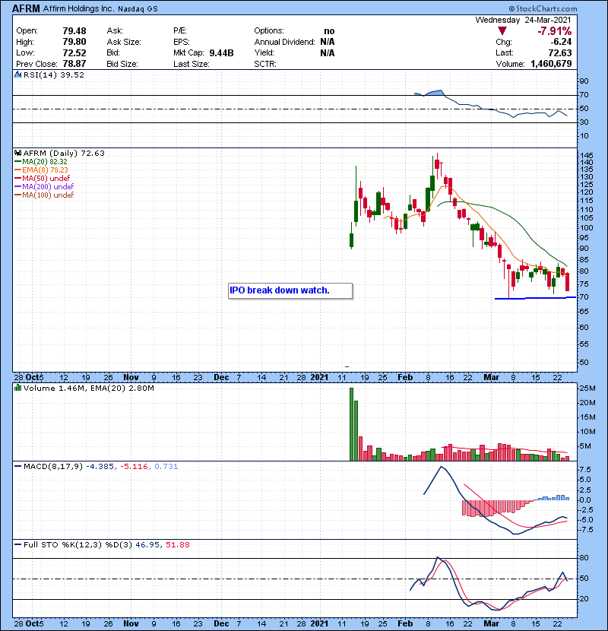Click the Volume 1.46M, EMA(20) 2.80M label
The width and height of the screenshot is (608, 631).
(88, 388)
